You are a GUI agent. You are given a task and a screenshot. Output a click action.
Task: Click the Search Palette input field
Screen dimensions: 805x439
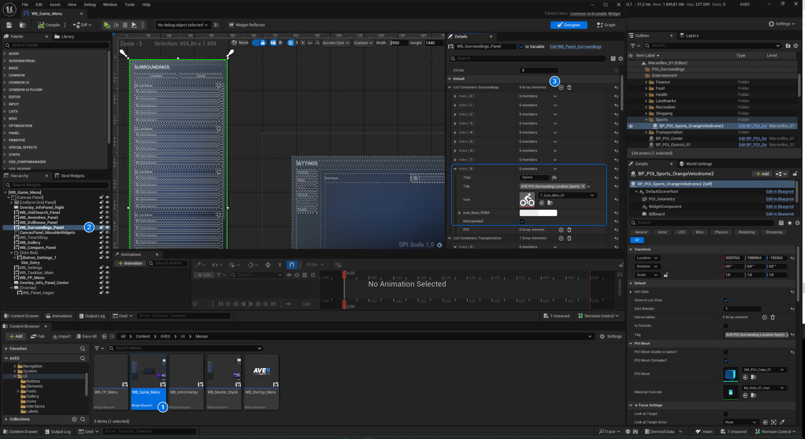57,45
